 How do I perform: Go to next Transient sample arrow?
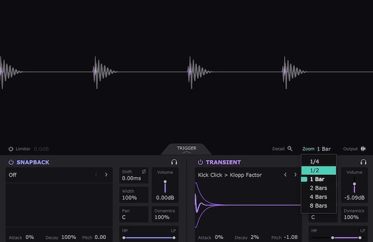[x=295, y=175]
